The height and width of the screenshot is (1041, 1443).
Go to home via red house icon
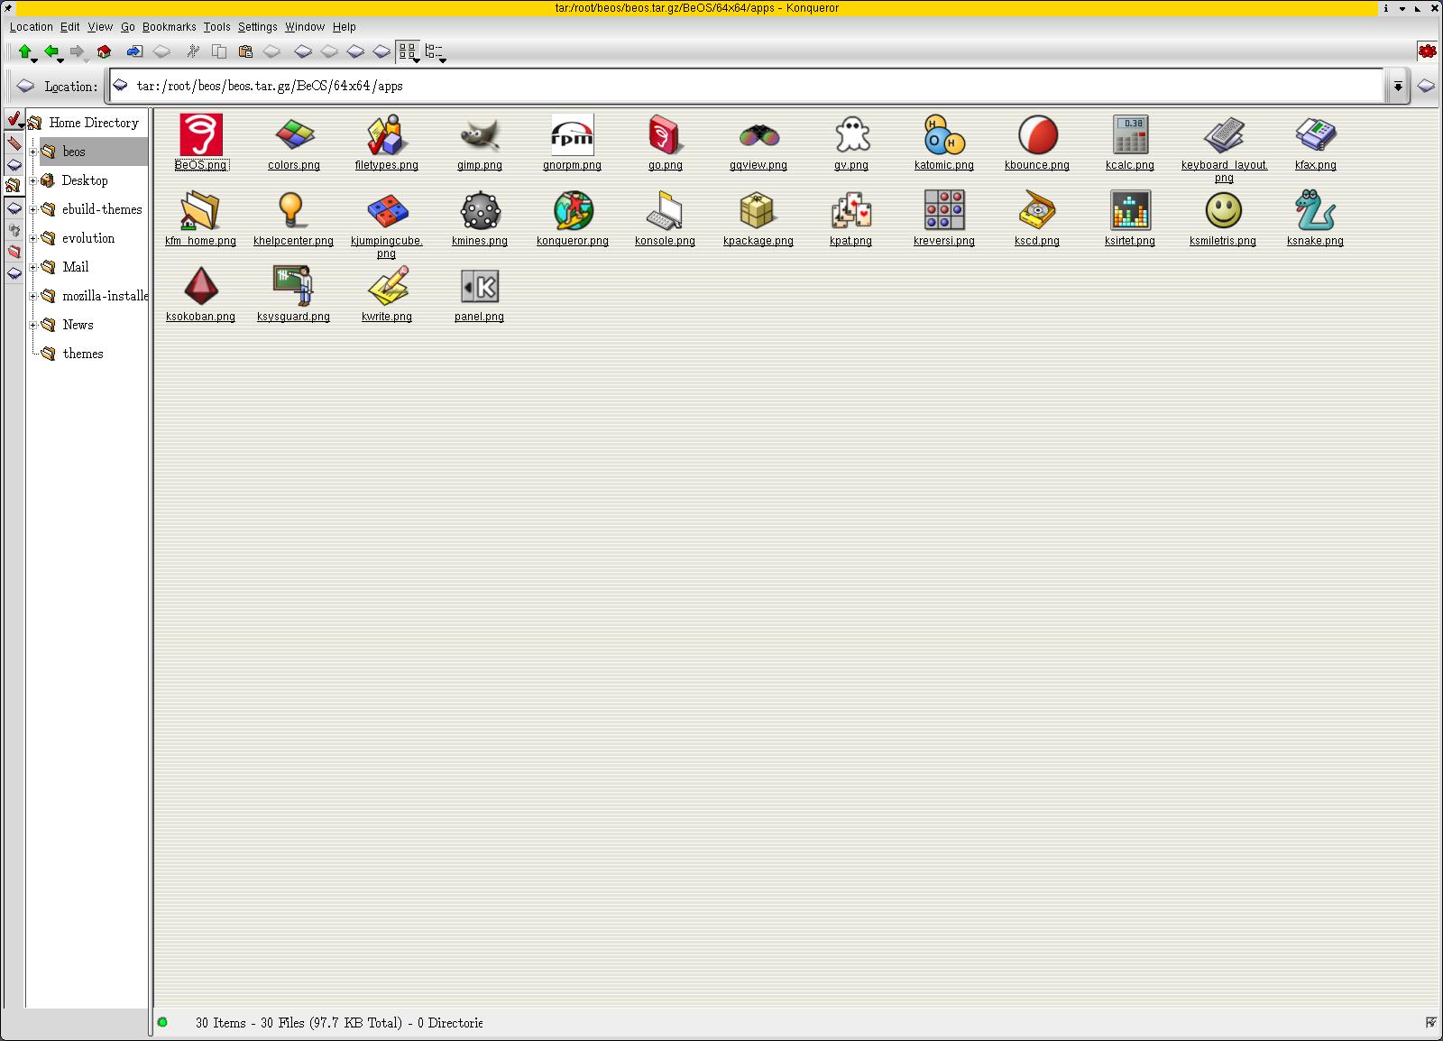coord(104,51)
